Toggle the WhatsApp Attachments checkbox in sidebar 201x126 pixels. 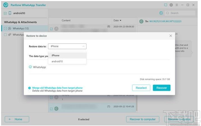[5, 35]
